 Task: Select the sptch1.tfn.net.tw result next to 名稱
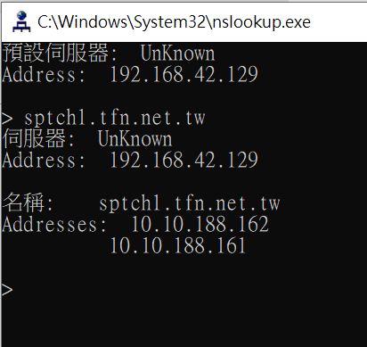click(x=190, y=203)
